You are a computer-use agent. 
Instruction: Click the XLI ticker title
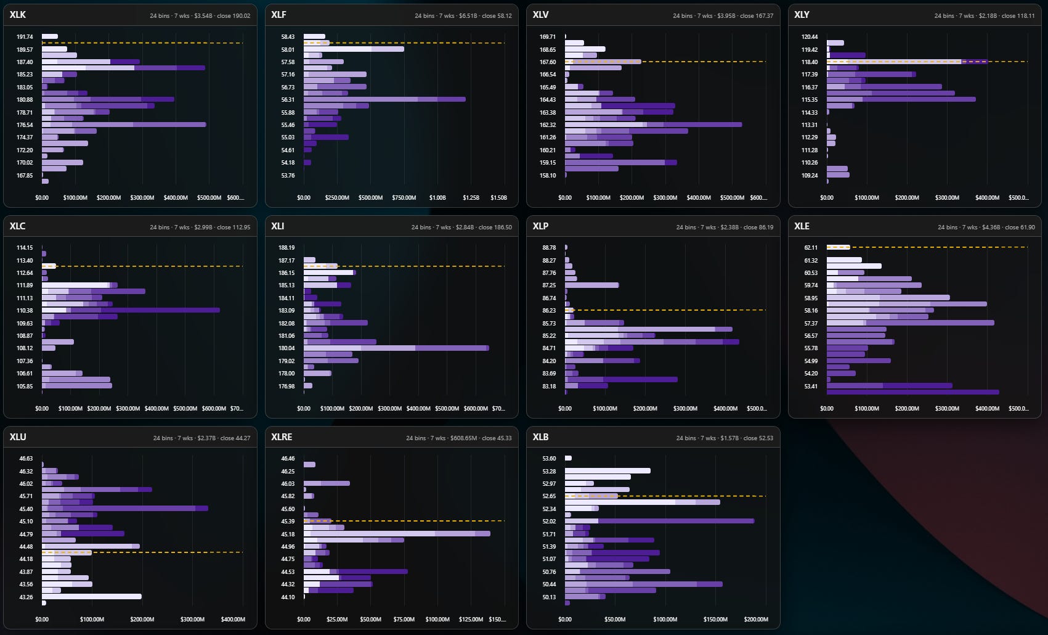coord(277,226)
